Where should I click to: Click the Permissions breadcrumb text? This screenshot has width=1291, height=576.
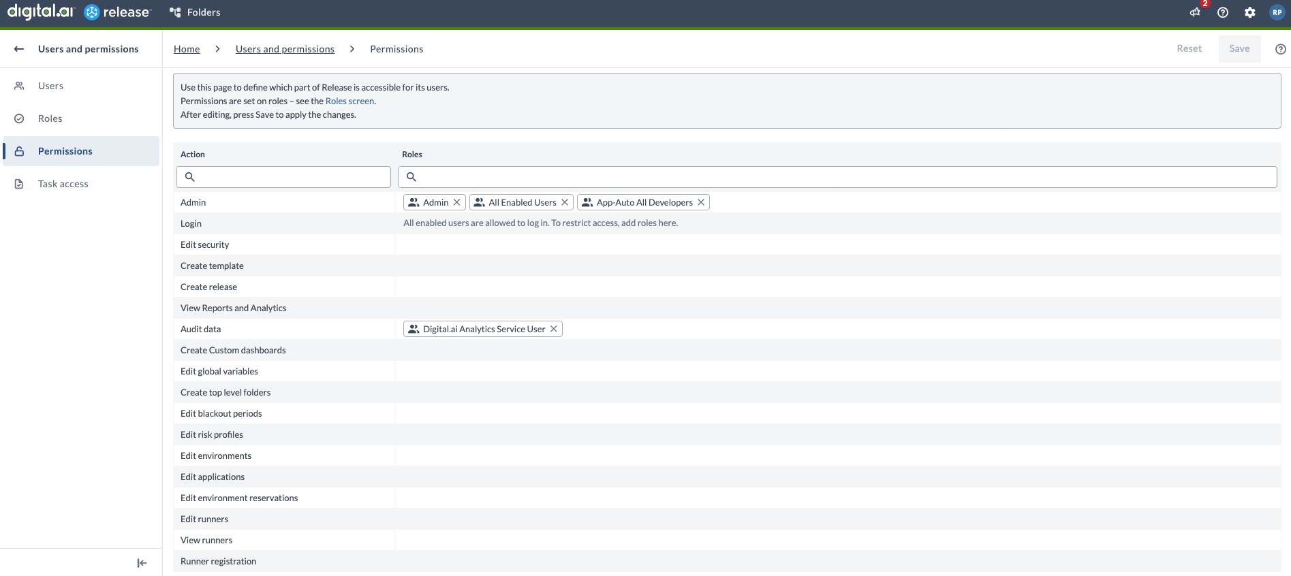[396, 49]
